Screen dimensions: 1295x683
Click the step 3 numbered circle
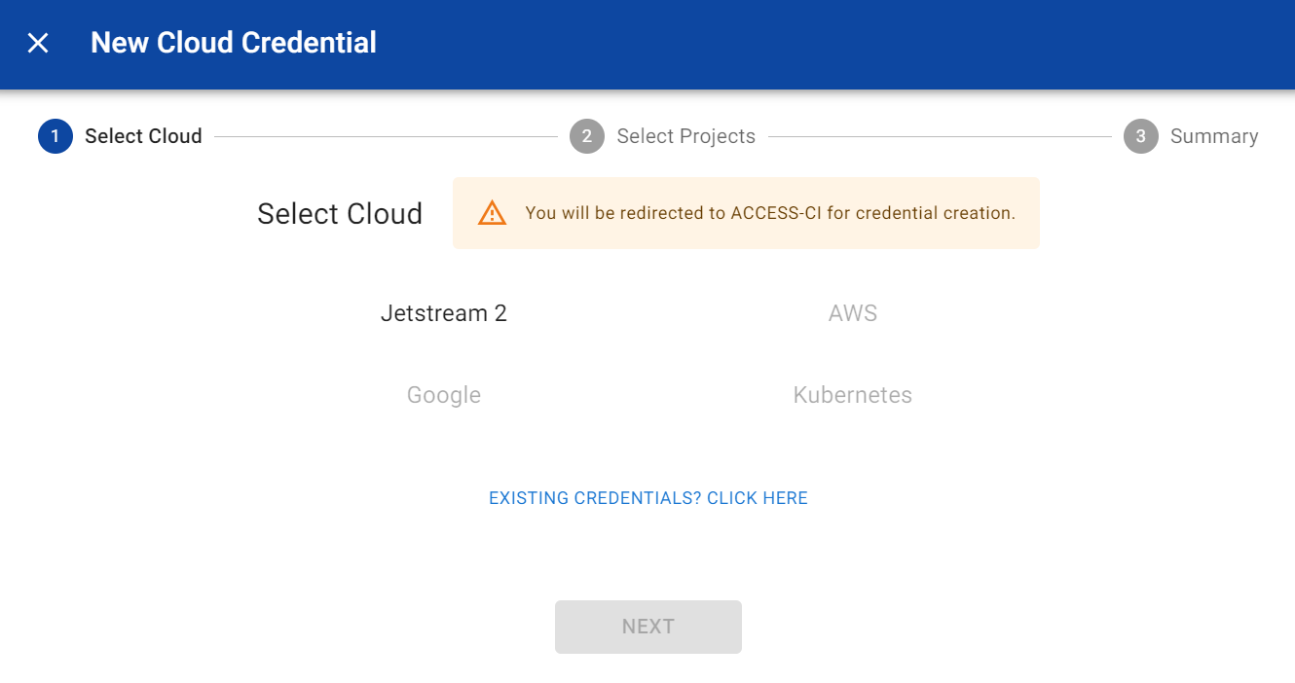pyautogui.click(x=1141, y=136)
